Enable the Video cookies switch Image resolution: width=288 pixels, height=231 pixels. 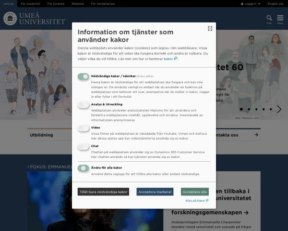click(83, 128)
